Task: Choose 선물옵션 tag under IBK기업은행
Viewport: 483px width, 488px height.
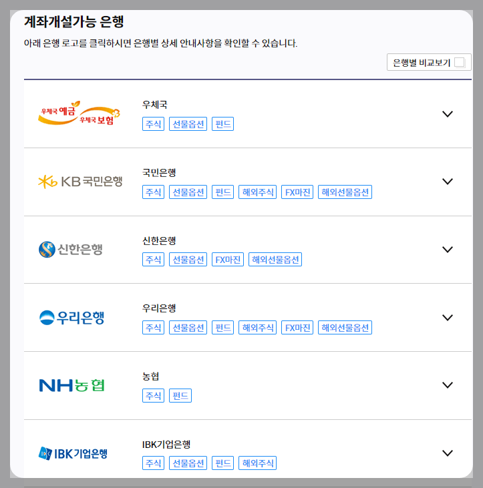Action: click(x=188, y=463)
